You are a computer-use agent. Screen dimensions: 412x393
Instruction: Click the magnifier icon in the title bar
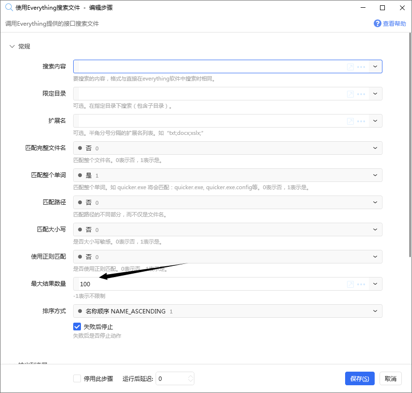[9, 7]
